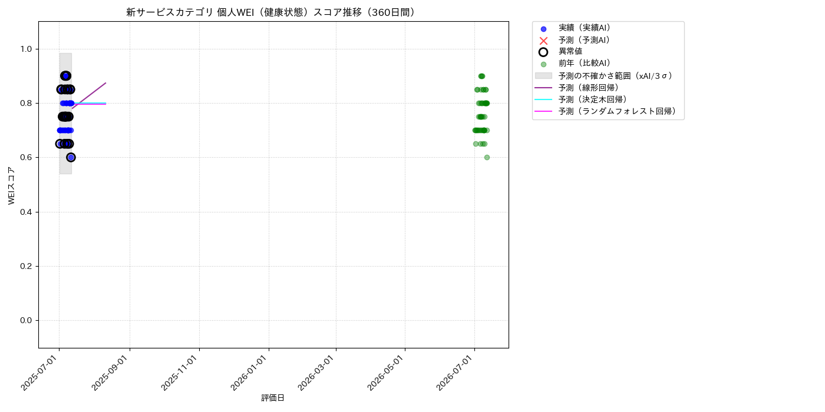
Task: Click the chart title about 新サービスカテゴリ 個人WEI
Action: point(273,12)
